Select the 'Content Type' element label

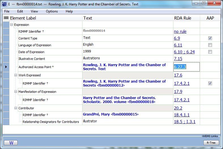[x=28, y=38]
